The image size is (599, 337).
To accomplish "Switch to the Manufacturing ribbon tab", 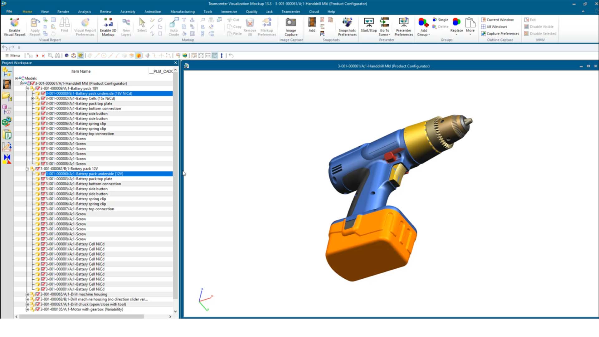I will click(182, 12).
